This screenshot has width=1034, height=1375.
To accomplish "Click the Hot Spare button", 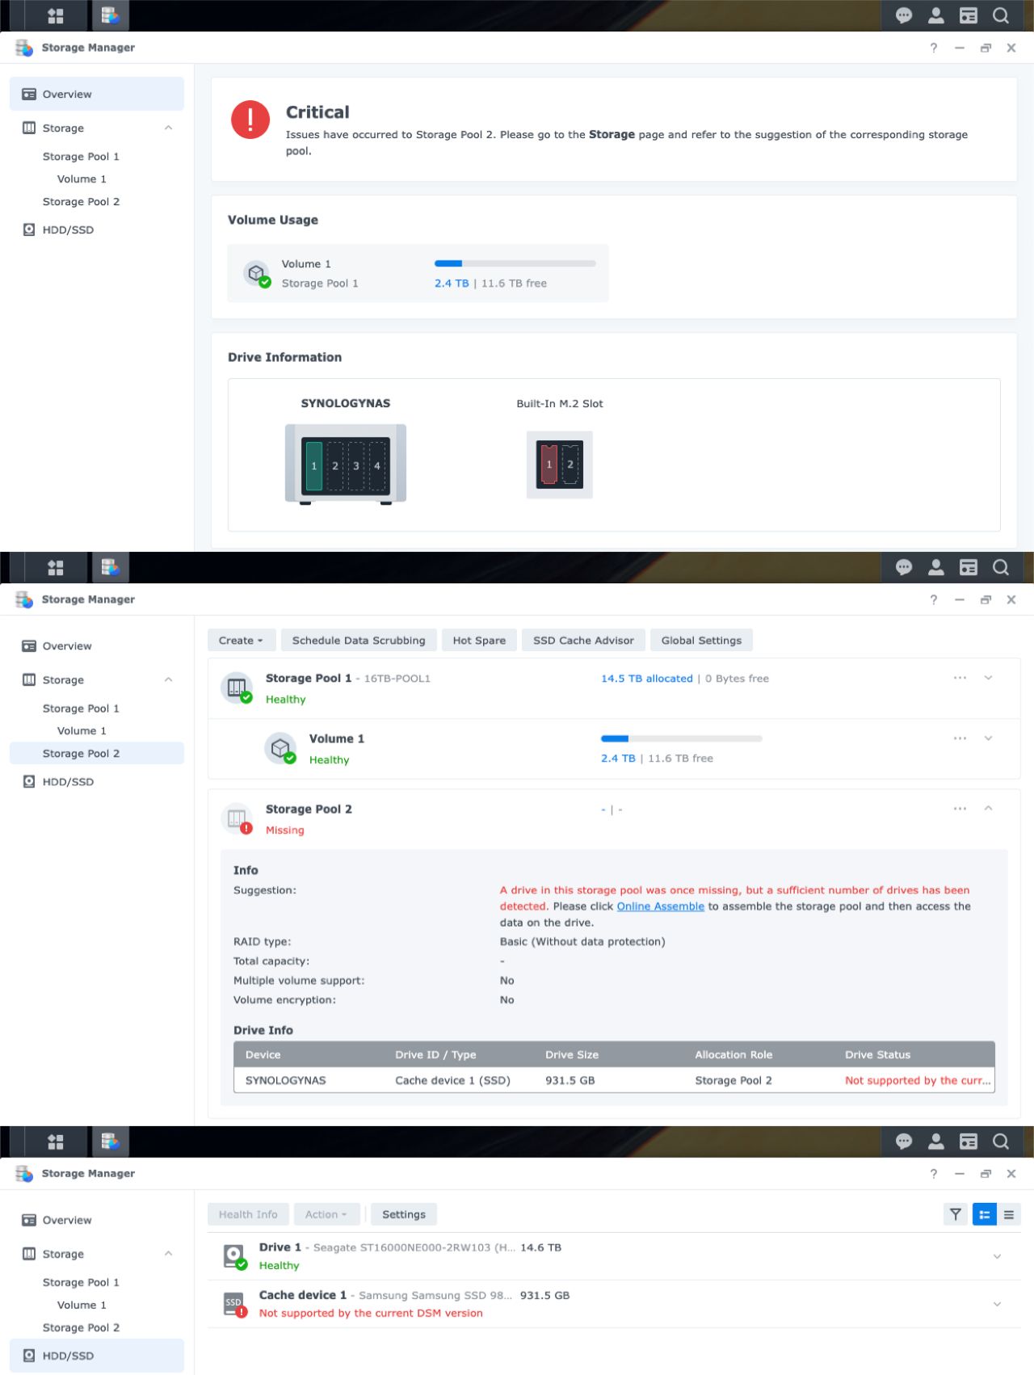I will 479,641.
